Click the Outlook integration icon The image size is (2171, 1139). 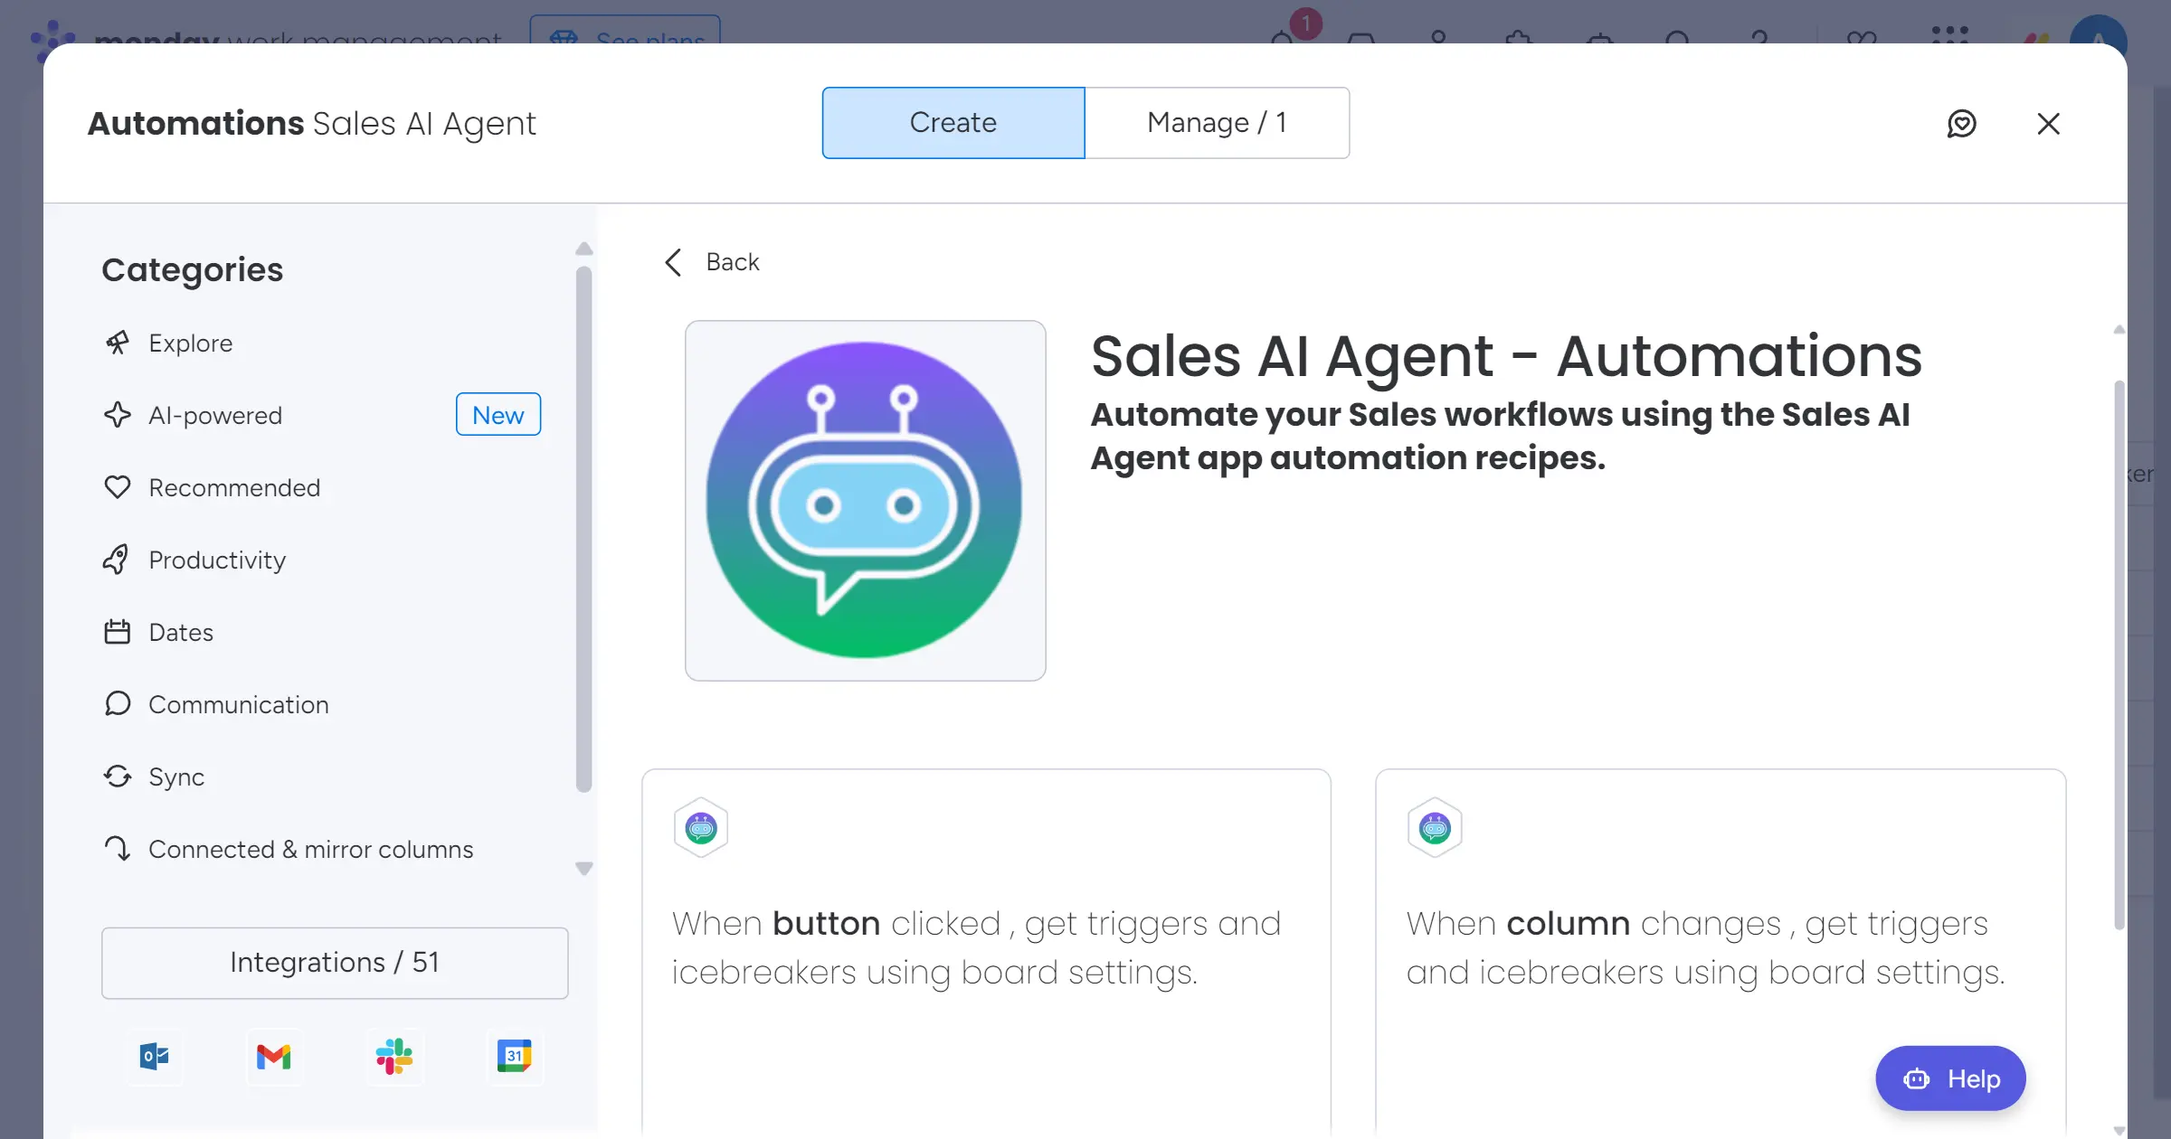pos(155,1056)
